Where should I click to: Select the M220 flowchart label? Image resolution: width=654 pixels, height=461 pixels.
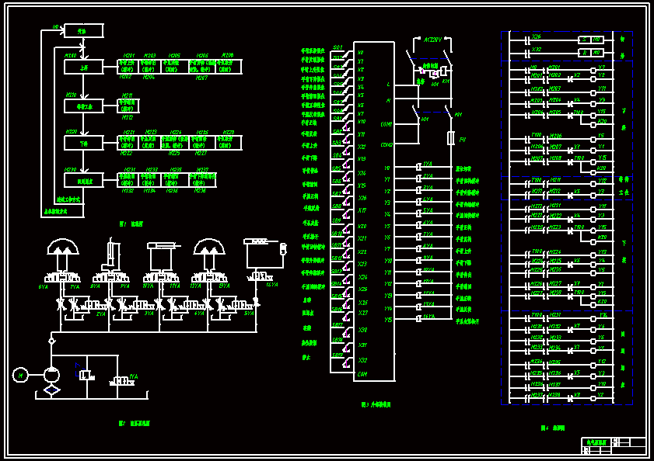(72, 132)
